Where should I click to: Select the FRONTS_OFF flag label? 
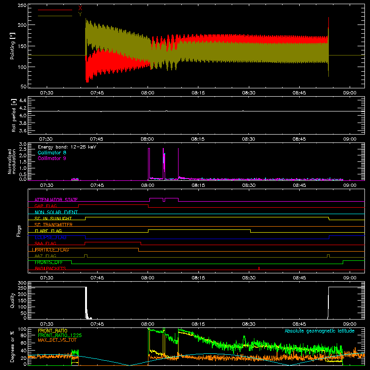pos(49,262)
